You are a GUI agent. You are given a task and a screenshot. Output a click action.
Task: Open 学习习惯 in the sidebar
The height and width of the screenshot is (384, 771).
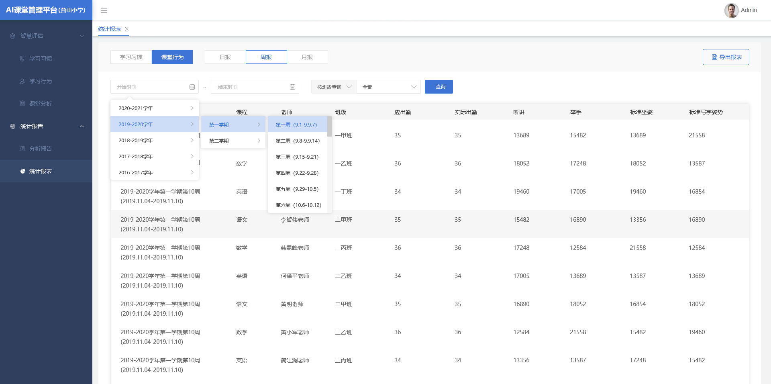(41, 58)
